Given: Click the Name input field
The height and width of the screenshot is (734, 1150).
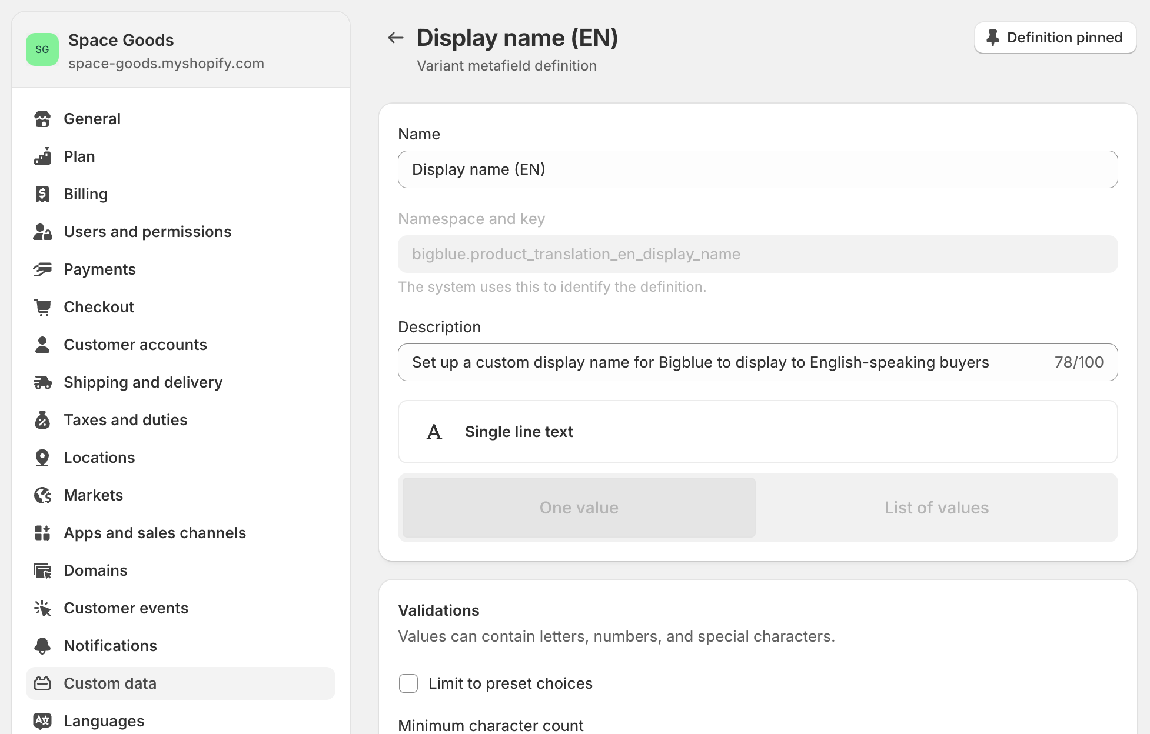Looking at the screenshot, I should pyautogui.click(x=758, y=169).
